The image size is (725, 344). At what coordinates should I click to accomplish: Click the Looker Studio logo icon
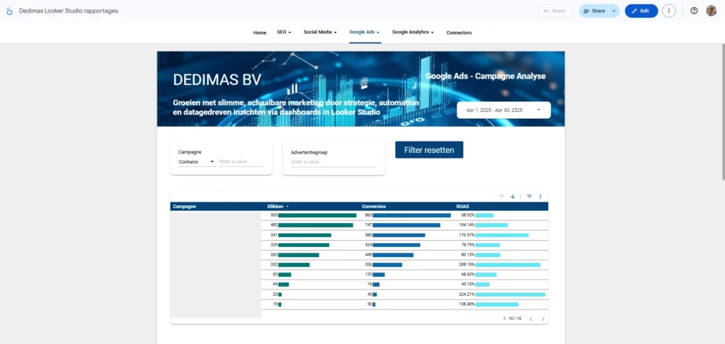tap(9, 11)
